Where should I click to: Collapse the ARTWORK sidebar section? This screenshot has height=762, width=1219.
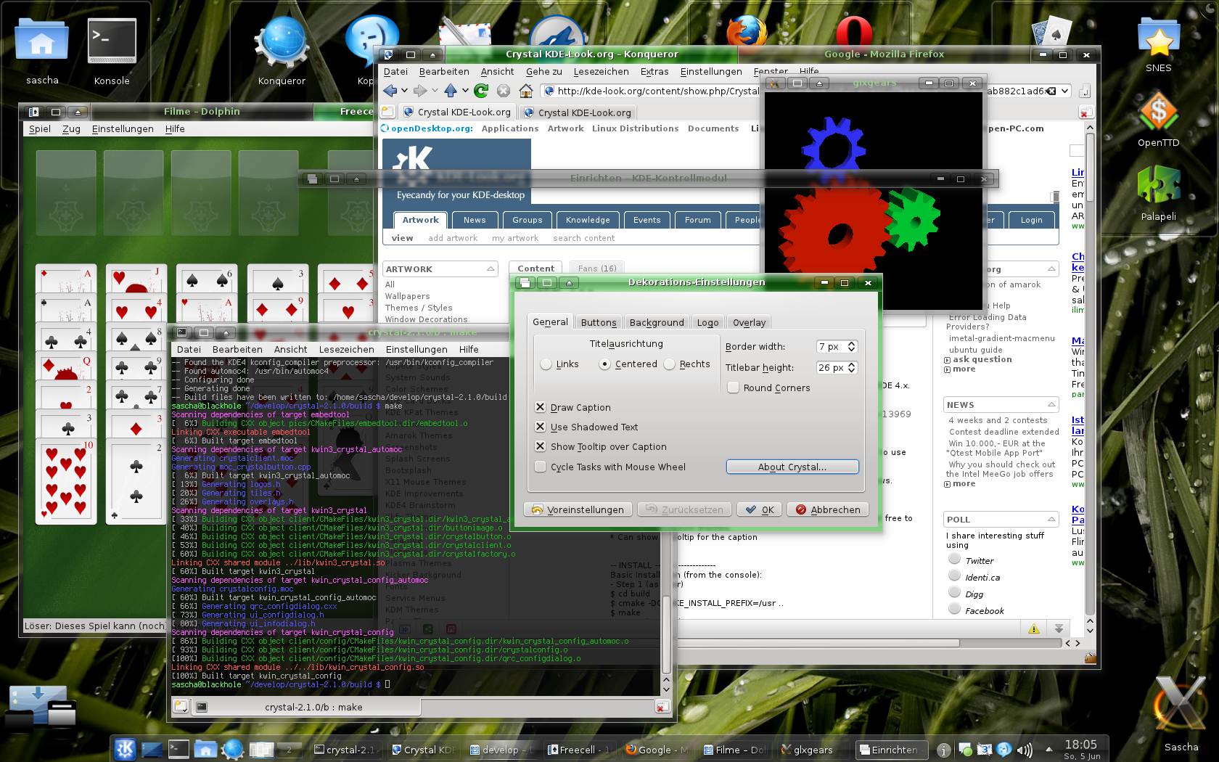click(x=491, y=269)
